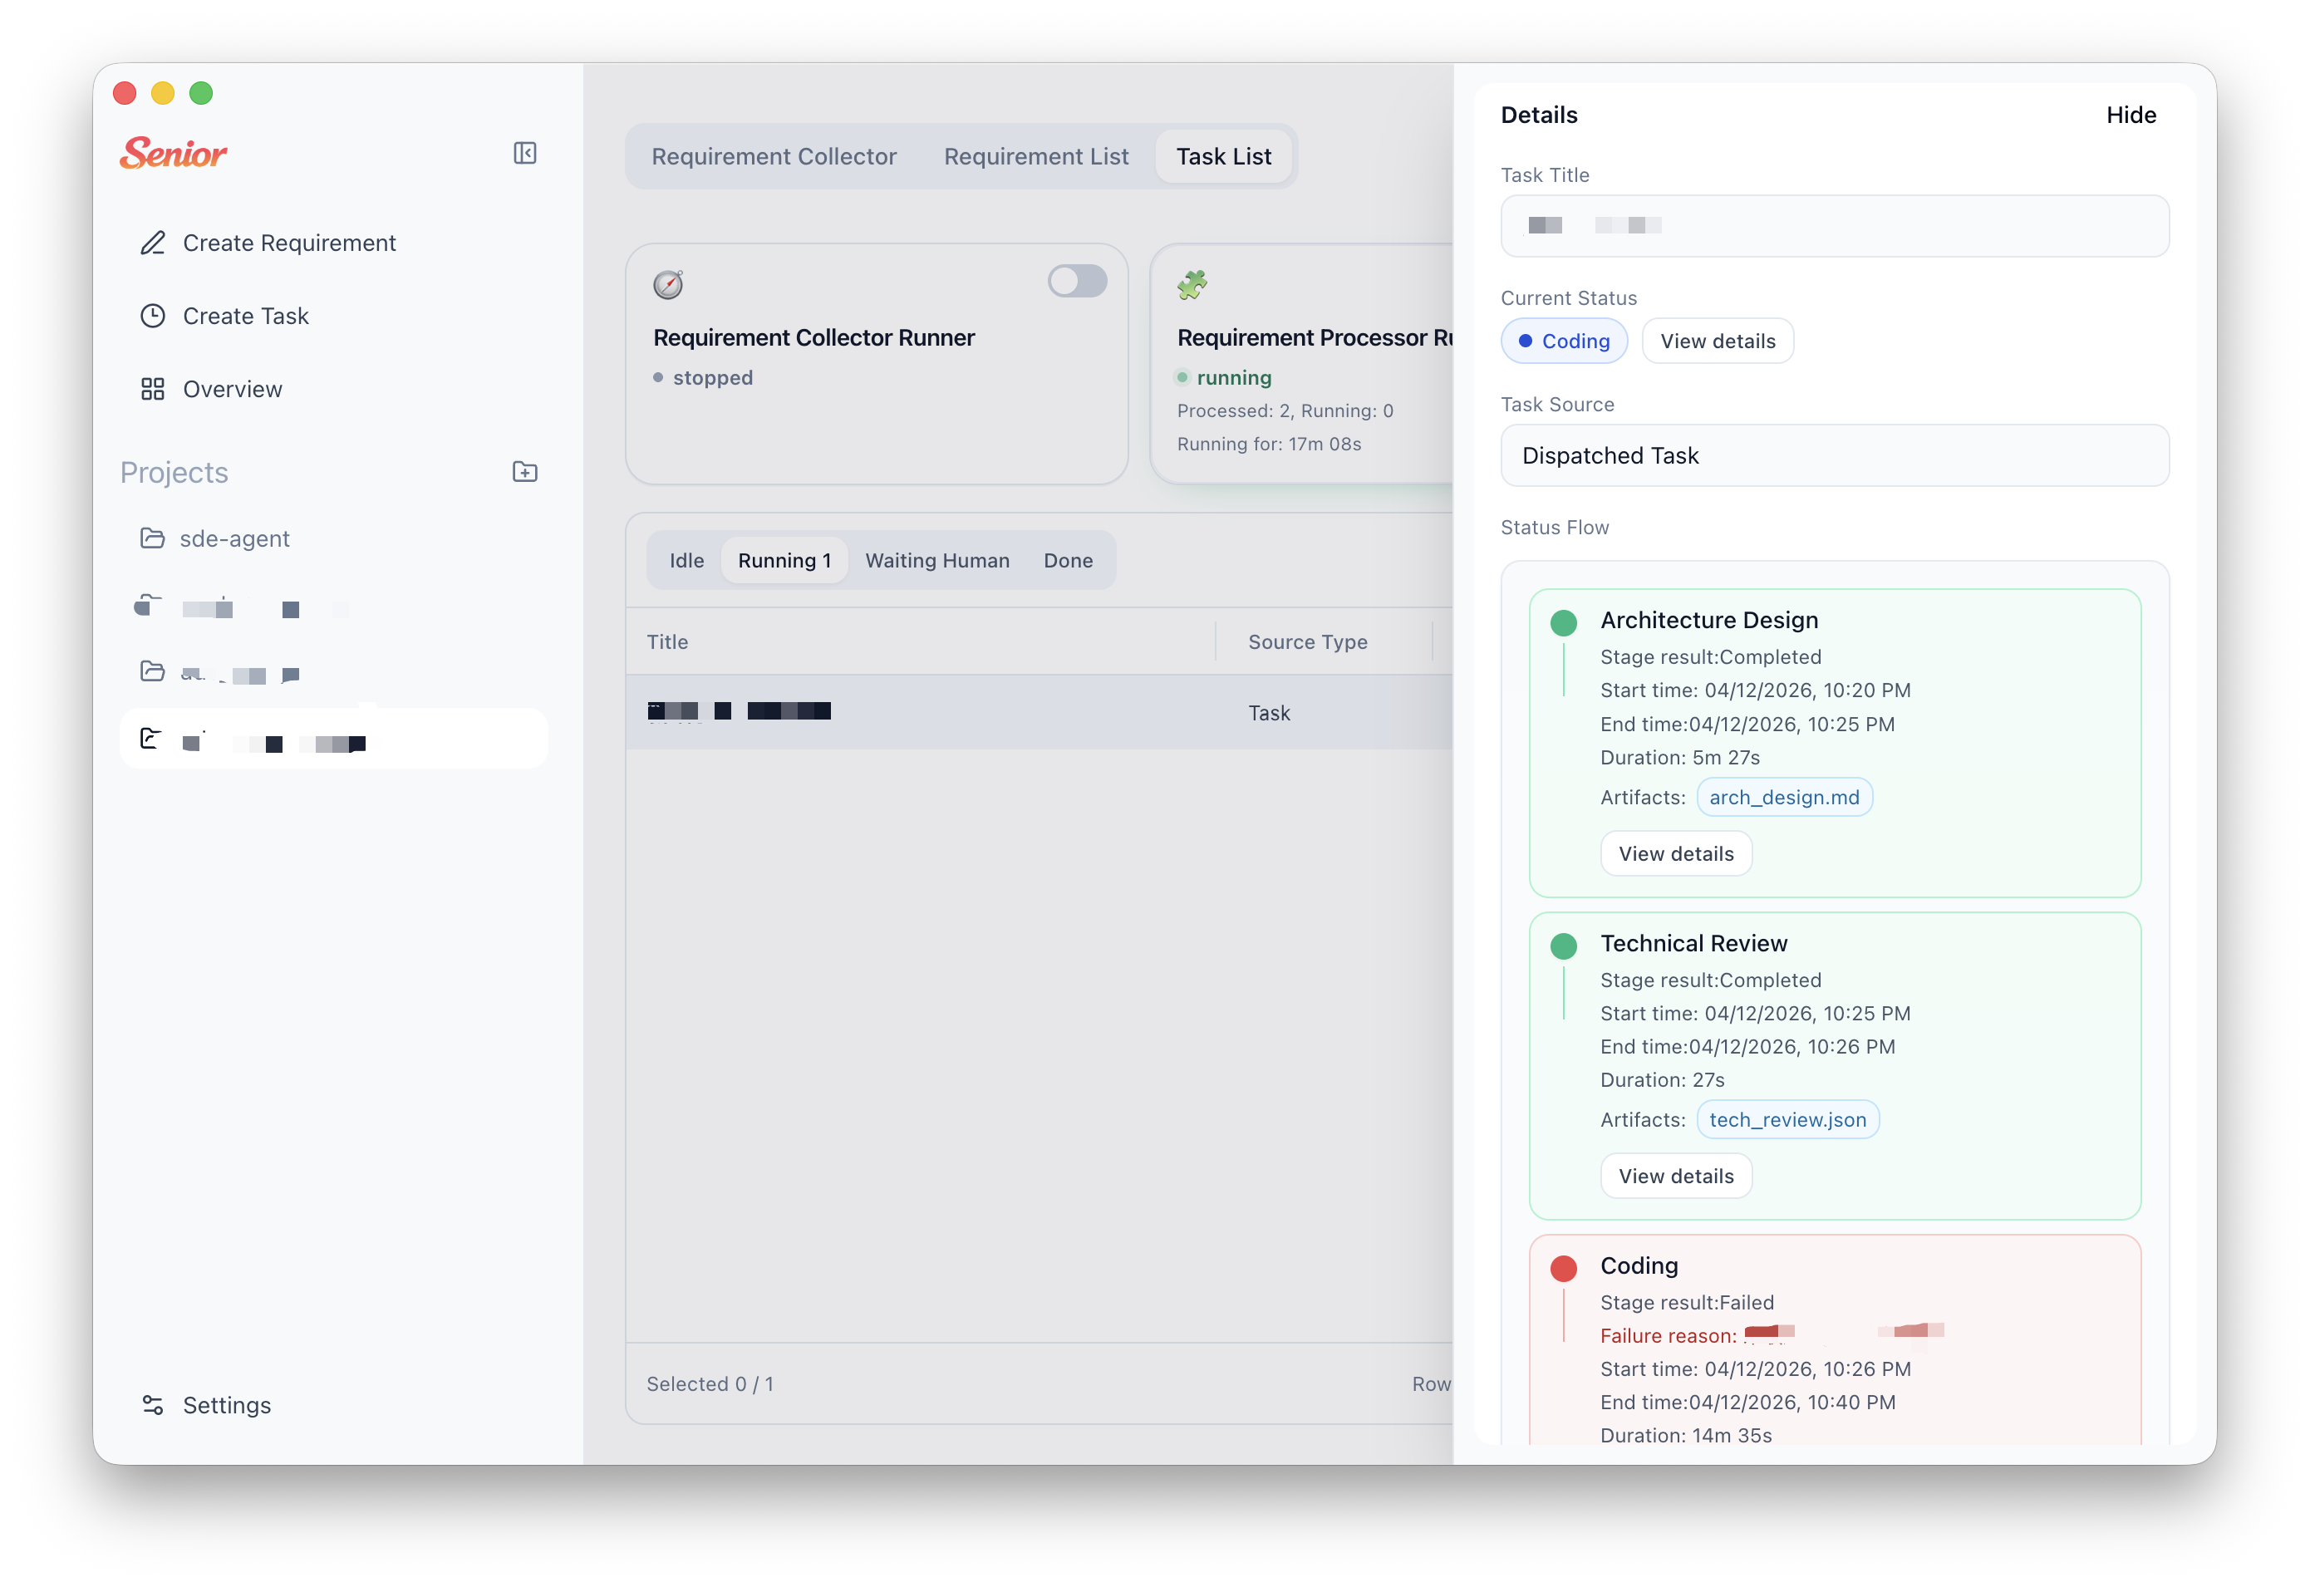Screen dimensions: 2310x1587
Task: Click the Requirement Processor puzzle icon
Action: pos(1192,284)
